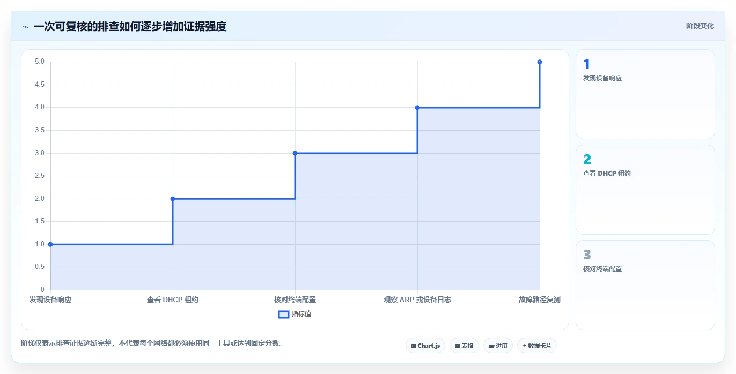
Task: Click y-axis tick label 2.5
Action: 40,176
